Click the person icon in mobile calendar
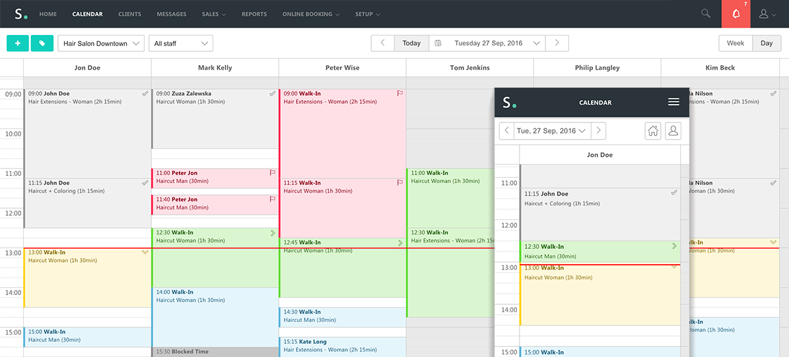Screen dimensions: 789x357 (x=673, y=130)
